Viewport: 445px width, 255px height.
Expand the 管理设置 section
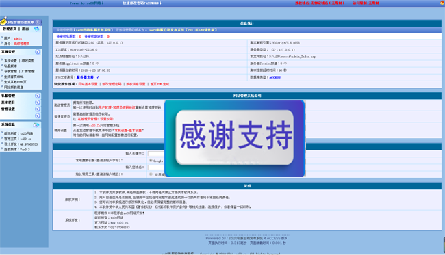click(38, 109)
